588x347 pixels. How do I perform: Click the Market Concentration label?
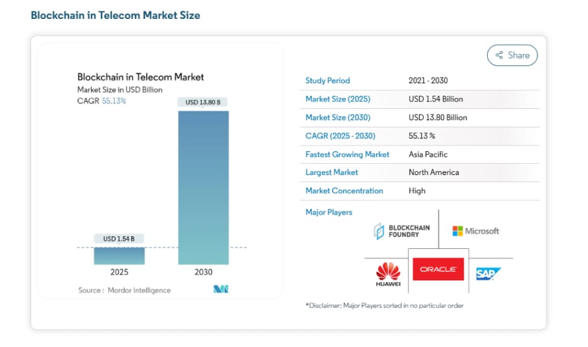(x=344, y=191)
